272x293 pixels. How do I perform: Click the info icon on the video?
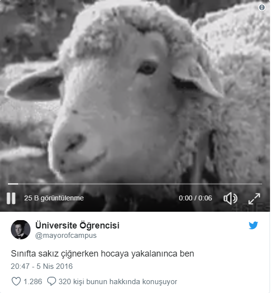coord(262,7)
